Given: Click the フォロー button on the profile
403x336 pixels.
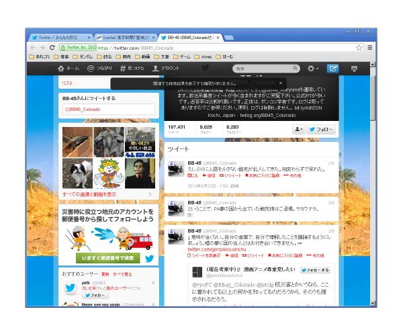Looking at the screenshot, I should pos(321,130).
